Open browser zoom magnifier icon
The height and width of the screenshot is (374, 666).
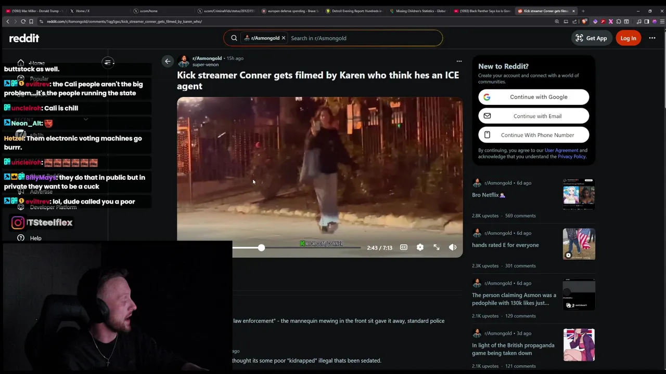557,21
